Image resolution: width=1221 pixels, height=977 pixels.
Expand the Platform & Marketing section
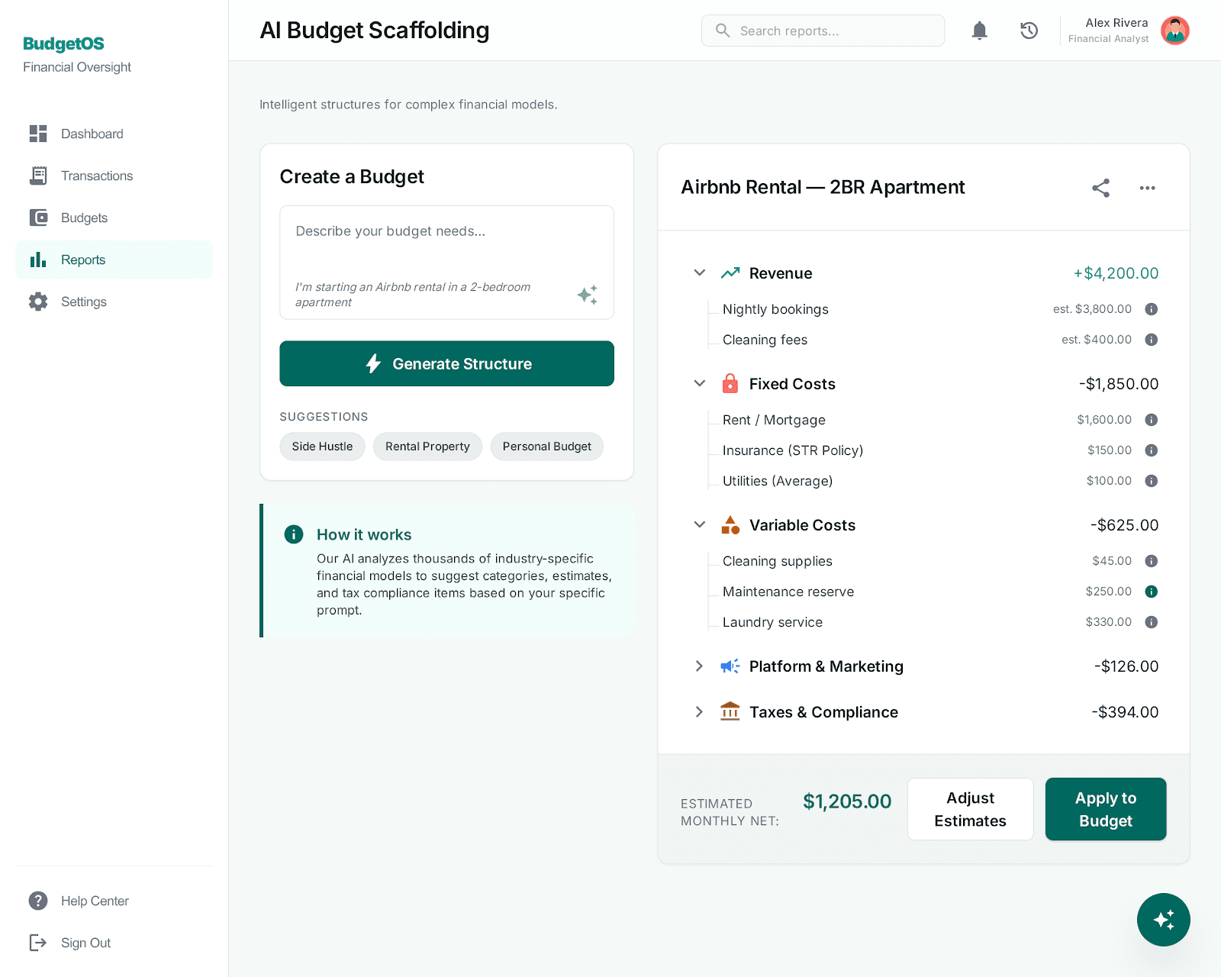(699, 666)
